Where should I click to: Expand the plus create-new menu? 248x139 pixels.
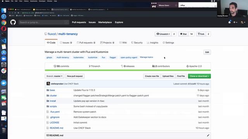tap(235, 22)
